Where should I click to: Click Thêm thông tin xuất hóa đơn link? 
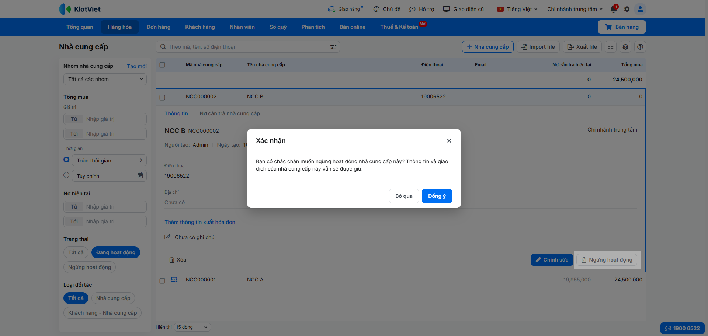200,222
